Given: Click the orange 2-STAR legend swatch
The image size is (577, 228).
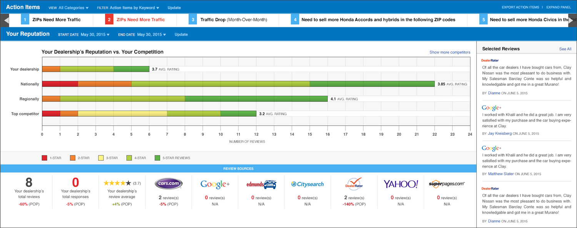Looking at the screenshot, I should click(x=73, y=158).
